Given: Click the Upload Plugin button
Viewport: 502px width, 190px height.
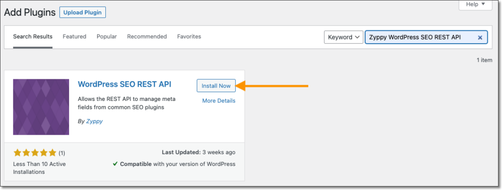Looking at the screenshot, I should (x=82, y=12).
